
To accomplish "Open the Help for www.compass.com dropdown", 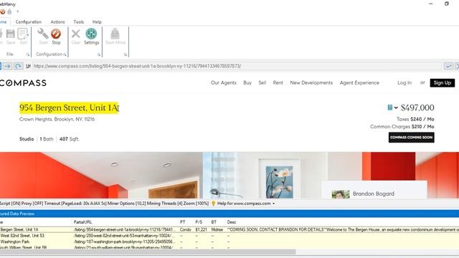I will pos(274,204).
